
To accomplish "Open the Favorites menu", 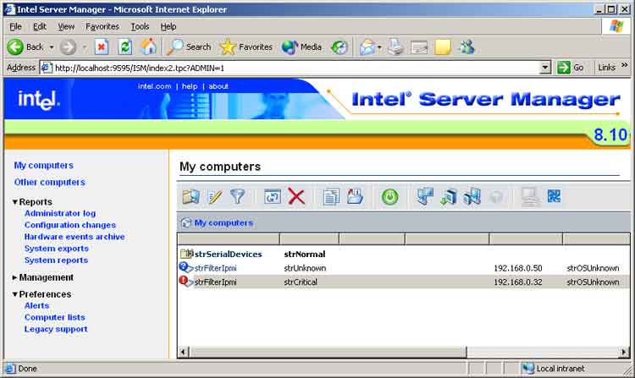I will [x=102, y=26].
